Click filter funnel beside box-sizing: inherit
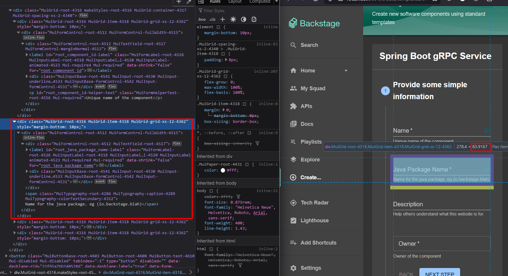The width and height of the screenshot is (508, 276). pyautogui.click(x=258, y=143)
